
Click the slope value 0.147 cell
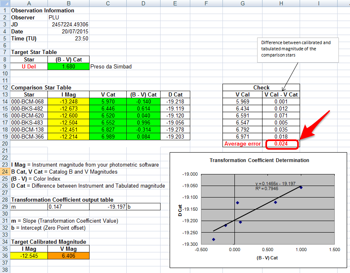click(x=68, y=207)
